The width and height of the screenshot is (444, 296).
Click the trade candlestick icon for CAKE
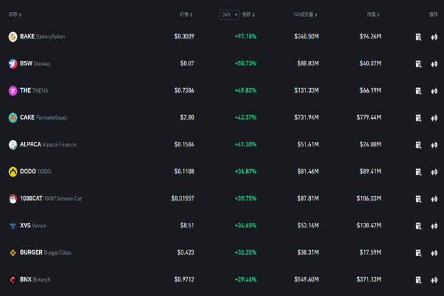pos(434,118)
